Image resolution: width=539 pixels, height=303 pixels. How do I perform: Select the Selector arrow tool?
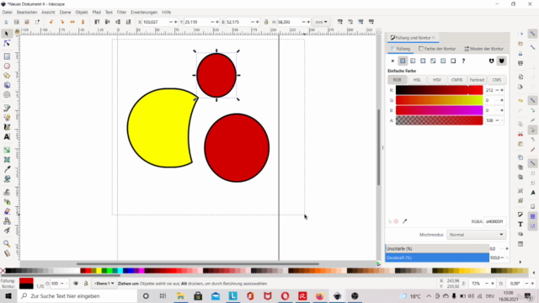(x=7, y=34)
